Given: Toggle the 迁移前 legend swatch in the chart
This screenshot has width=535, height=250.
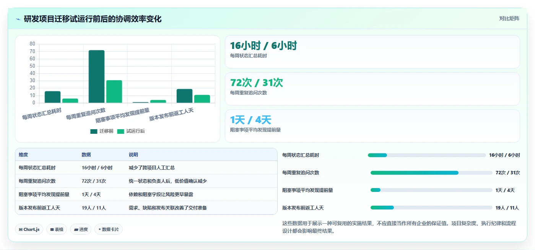Looking at the screenshot, I should [94, 131].
